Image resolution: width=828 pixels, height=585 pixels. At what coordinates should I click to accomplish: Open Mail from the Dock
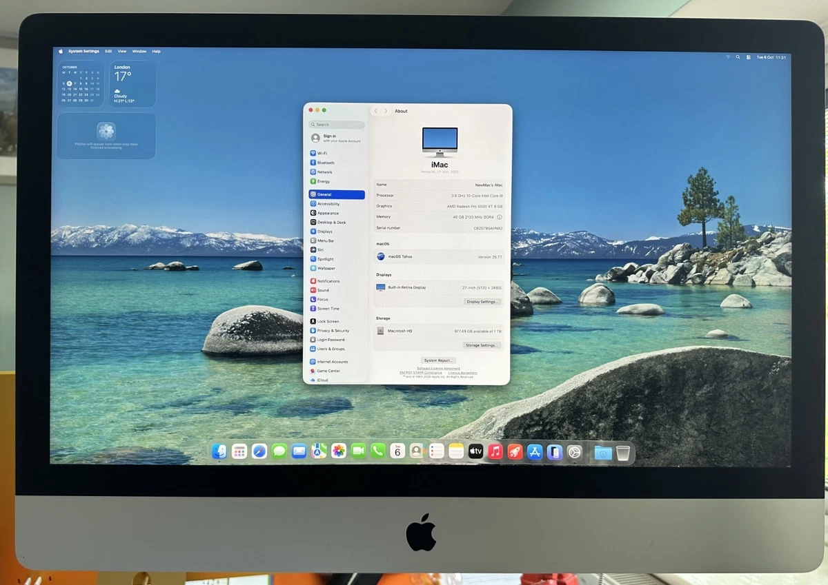click(299, 451)
